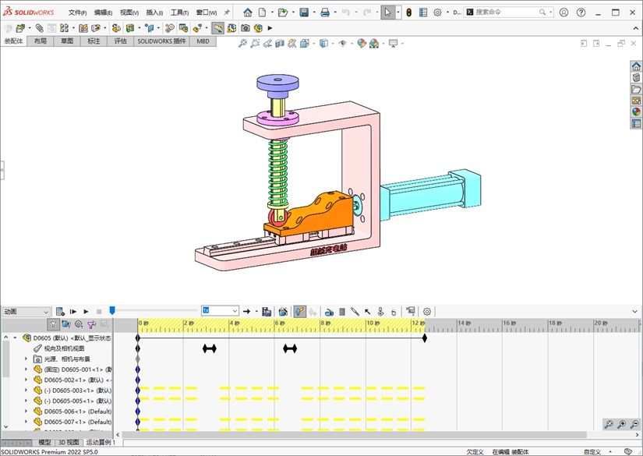Add a motor to the motion study
This screenshot has height=456, width=643.
click(329, 311)
